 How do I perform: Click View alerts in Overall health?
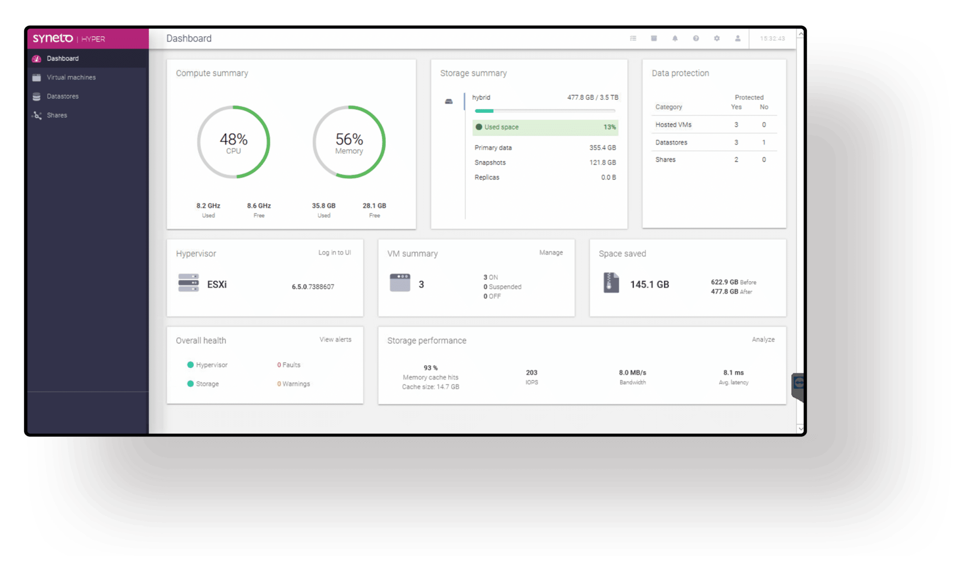coord(335,339)
